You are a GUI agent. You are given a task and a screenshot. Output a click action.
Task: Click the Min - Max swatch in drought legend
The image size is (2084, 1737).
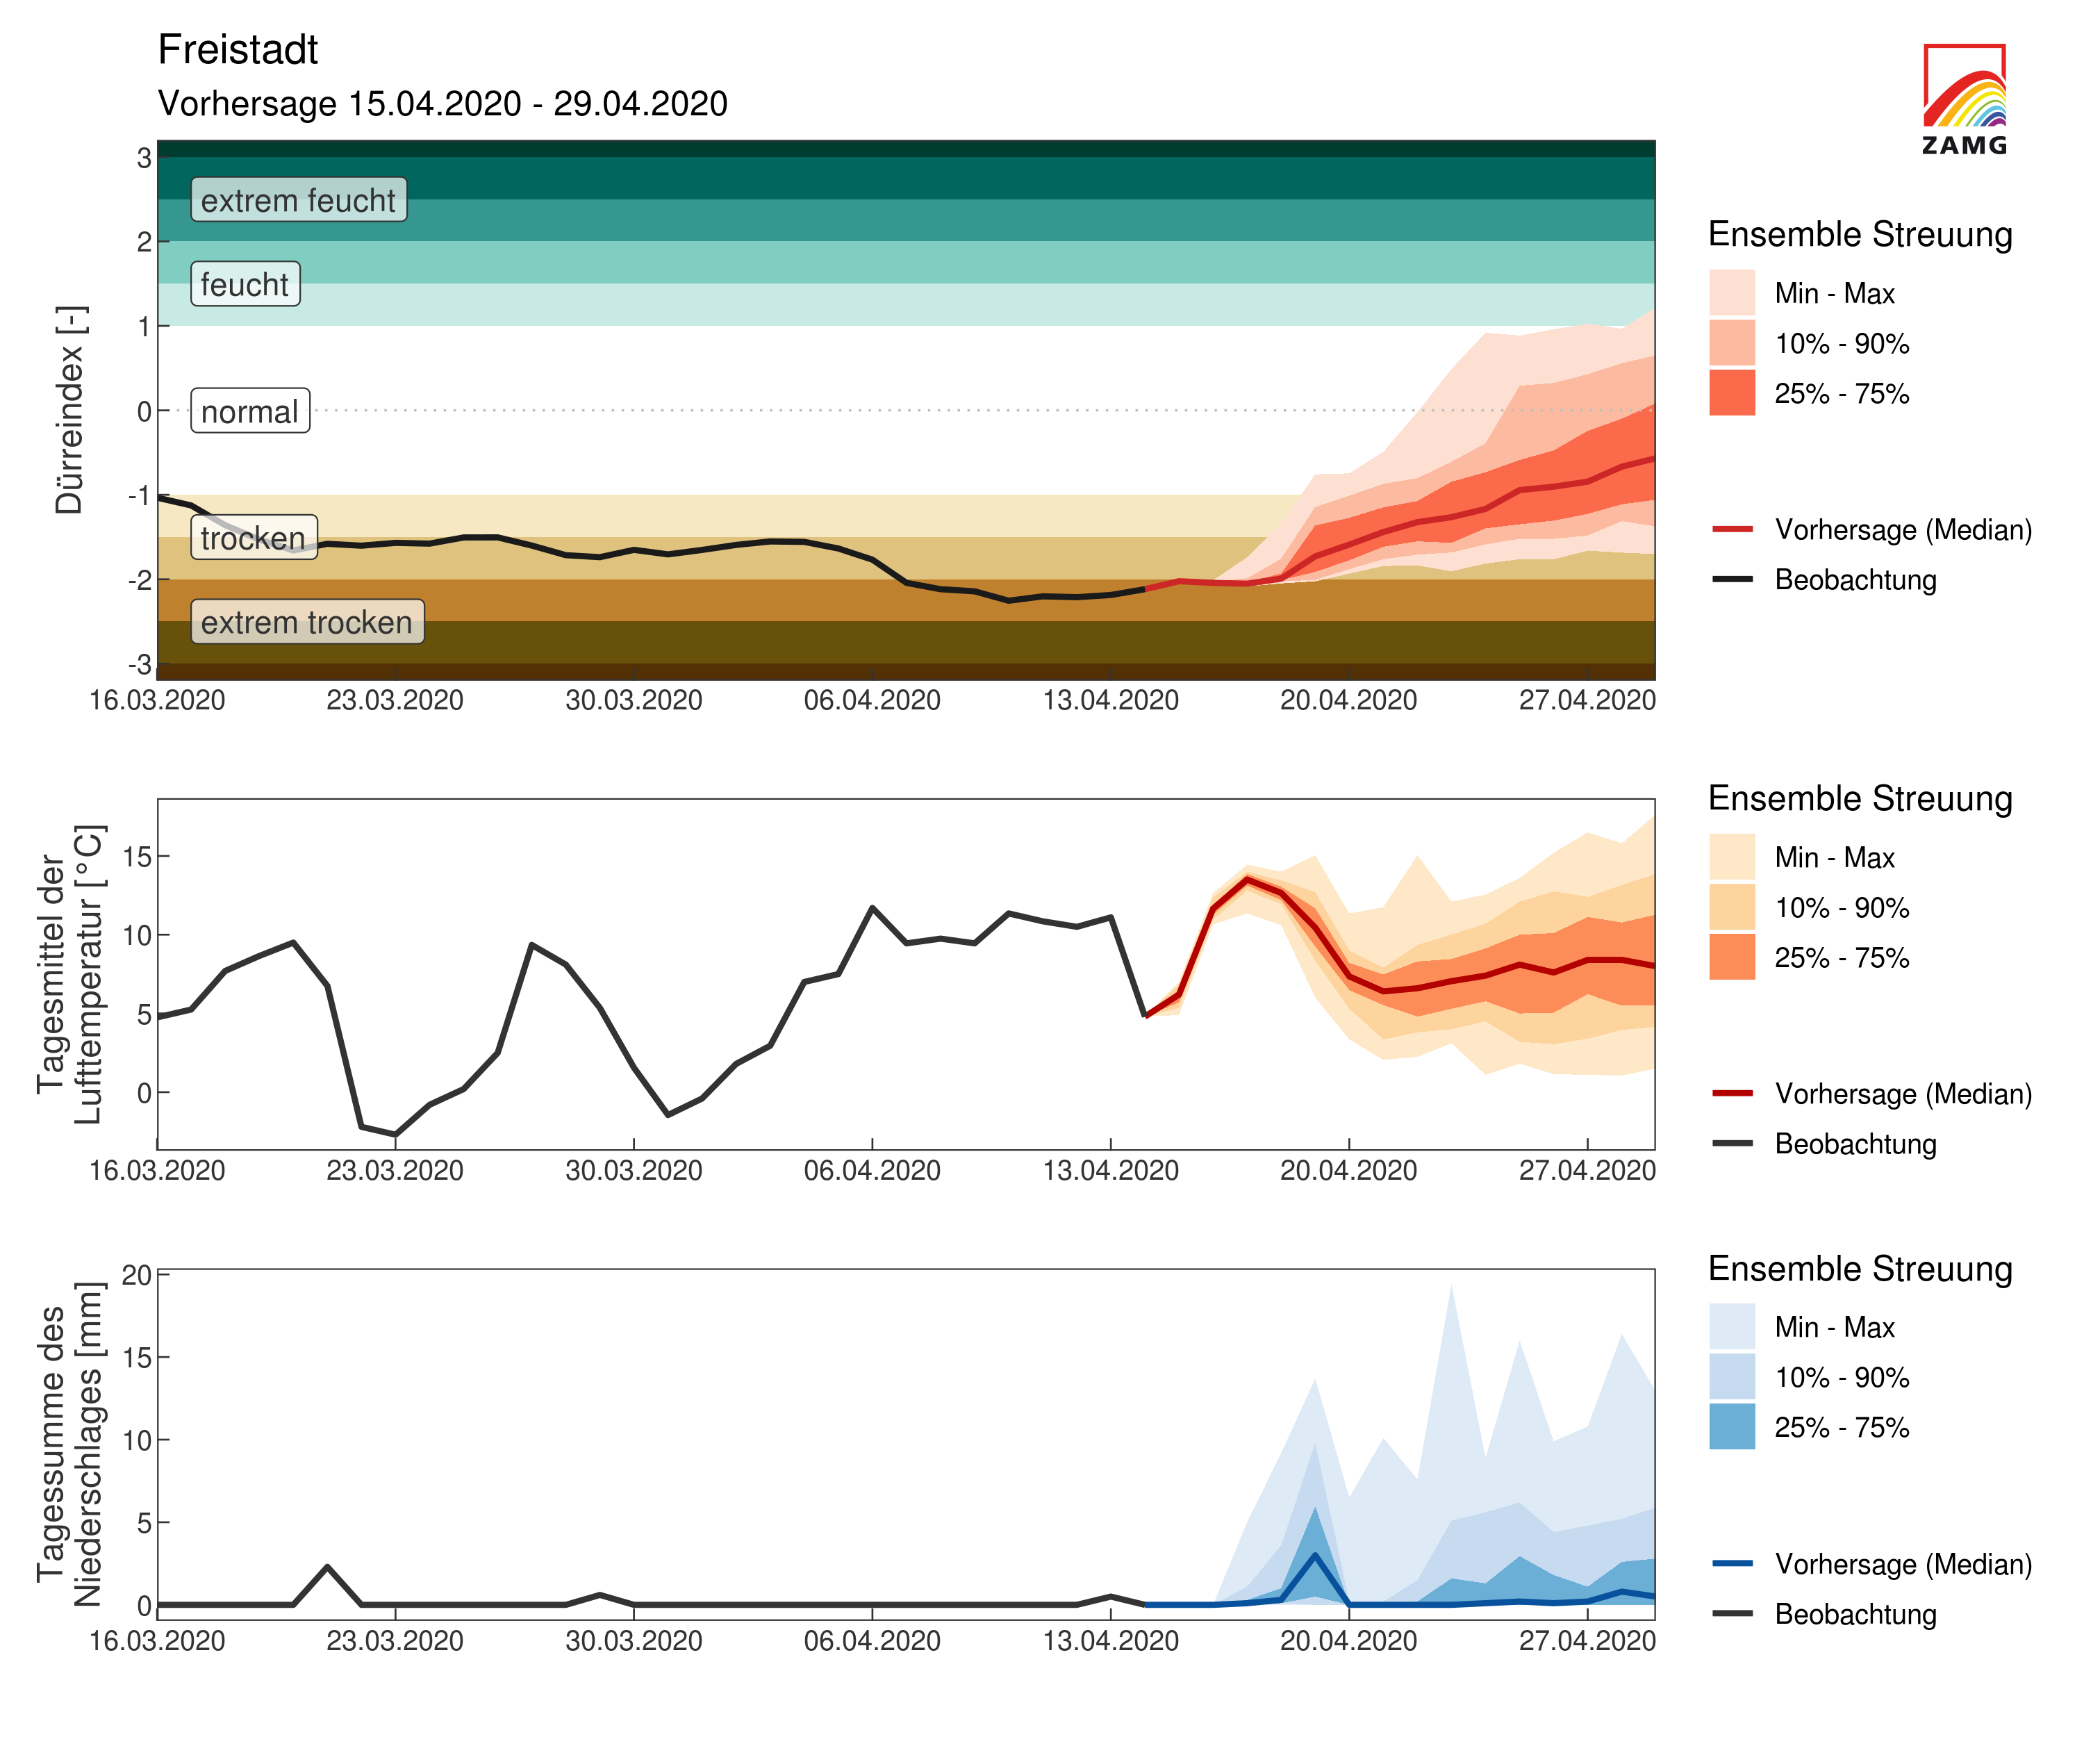click(1732, 293)
